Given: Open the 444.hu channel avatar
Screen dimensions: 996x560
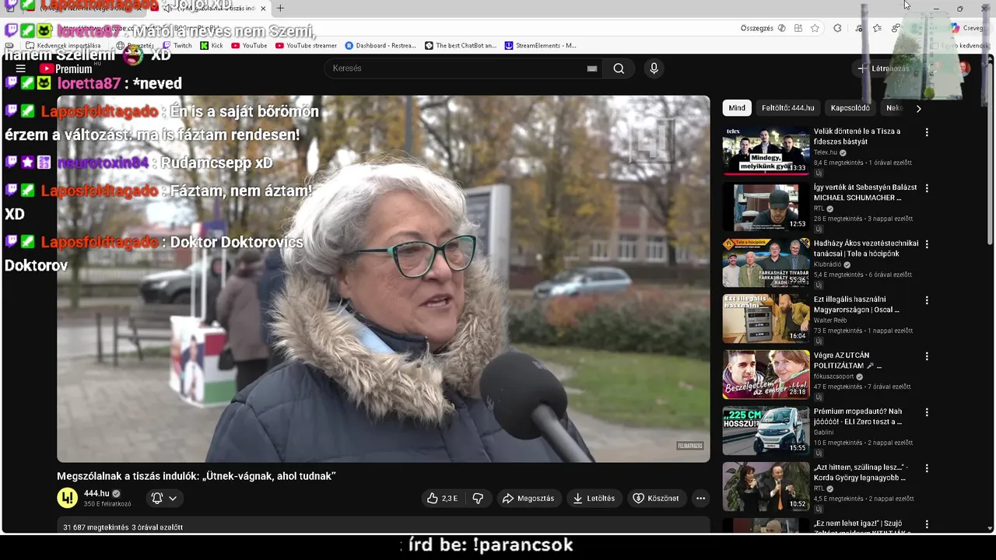Looking at the screenshot, I should pos(68,498).
